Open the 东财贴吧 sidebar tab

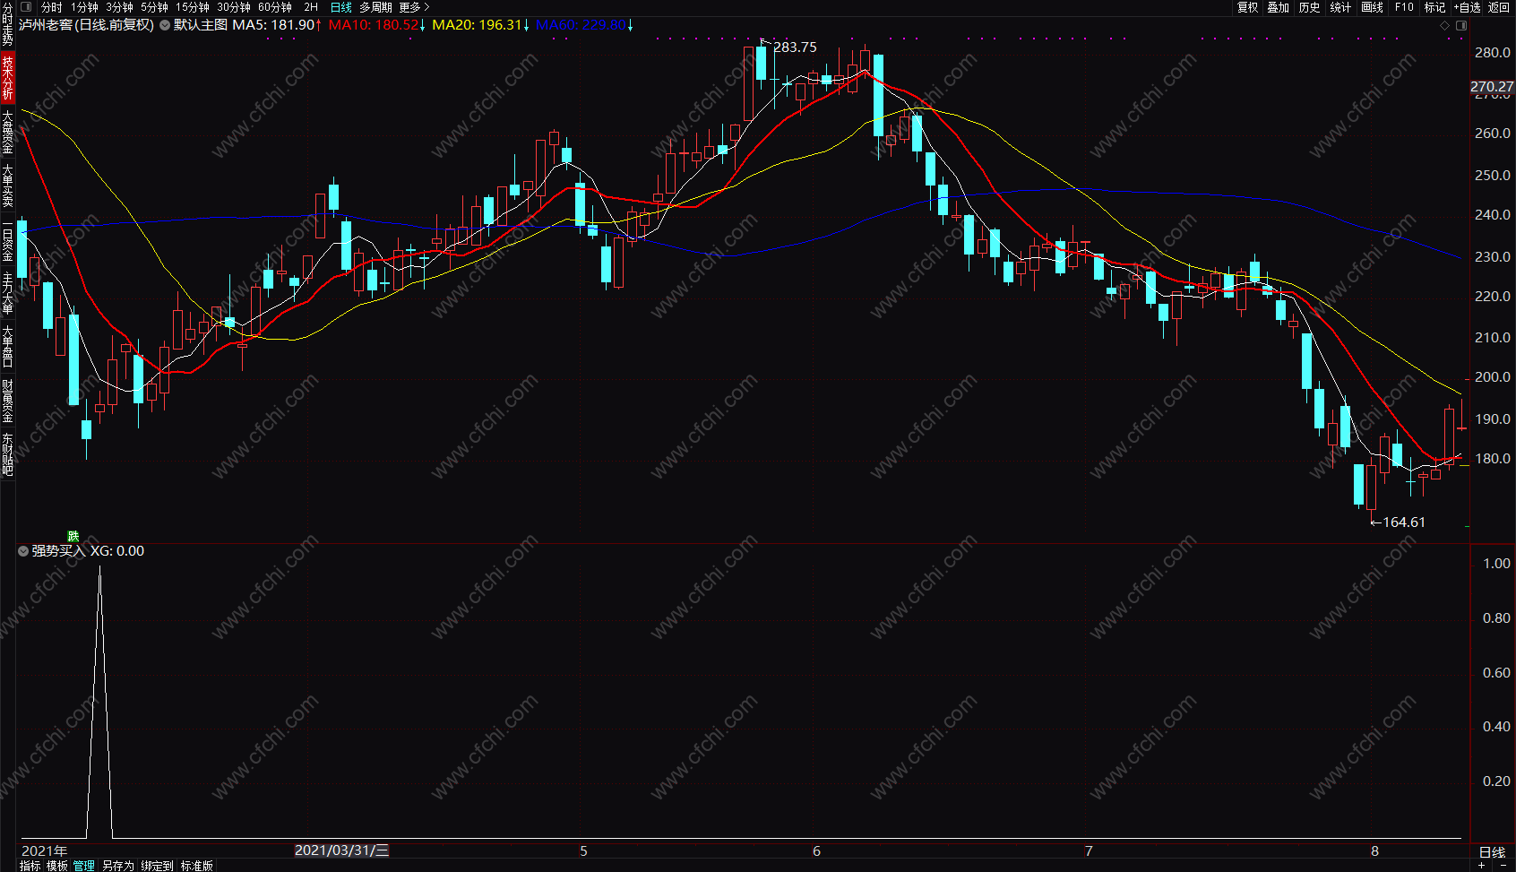(x=7, y=454)
